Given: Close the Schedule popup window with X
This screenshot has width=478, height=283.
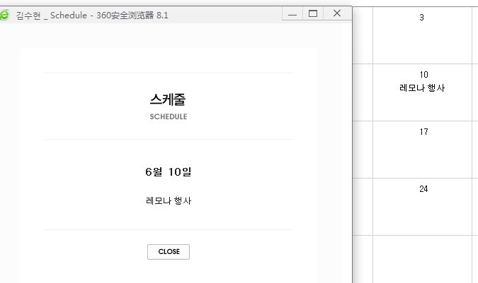Looking at the screenshot, I should pyautogui.click(x=337, y=13).
